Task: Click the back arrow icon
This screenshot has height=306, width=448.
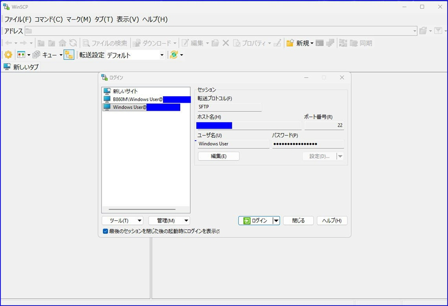Action: [8, 43]
